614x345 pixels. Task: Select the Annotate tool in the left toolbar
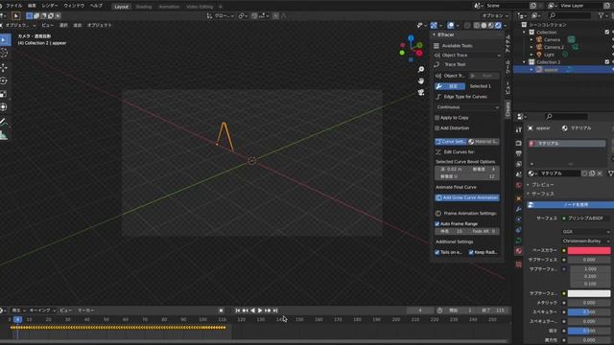[x=4, y=122]
